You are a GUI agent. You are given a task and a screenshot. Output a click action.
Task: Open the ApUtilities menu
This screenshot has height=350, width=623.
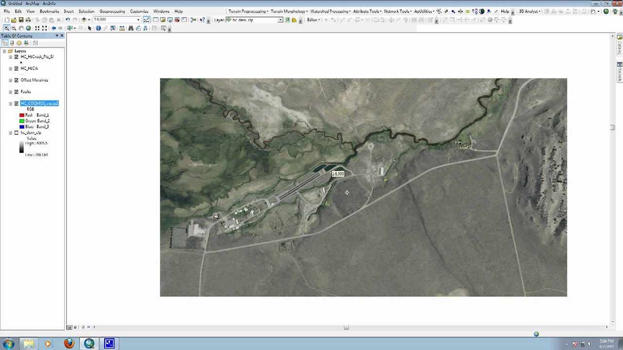[424, 11]
